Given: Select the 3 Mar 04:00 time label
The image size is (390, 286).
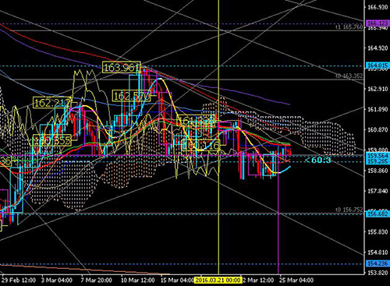Looking at the screenshot, I should tap(57, 281).
